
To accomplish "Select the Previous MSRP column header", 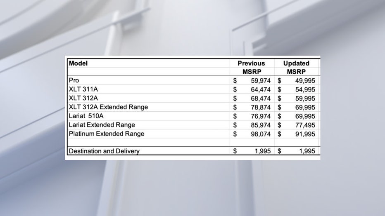I will point(252,68).
